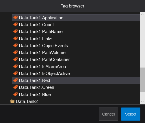Select the Data.Tank1.Red tag

[76, 80]
